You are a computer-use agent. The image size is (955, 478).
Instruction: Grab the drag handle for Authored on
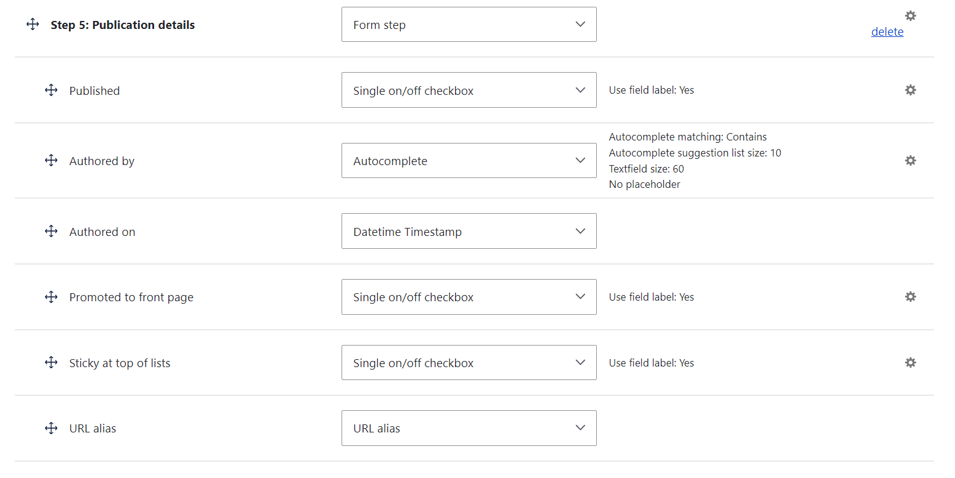51,231
